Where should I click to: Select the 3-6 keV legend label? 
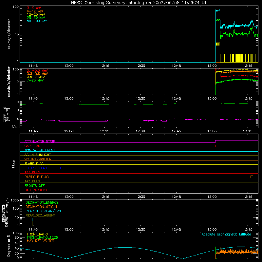(x=34, y=8)
